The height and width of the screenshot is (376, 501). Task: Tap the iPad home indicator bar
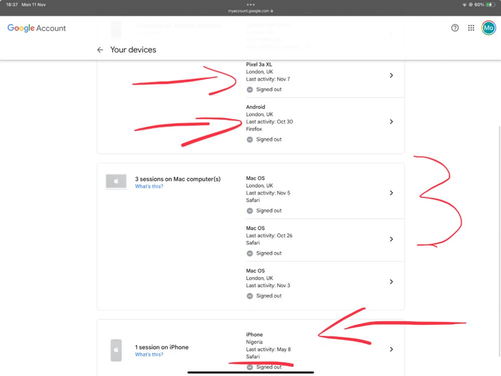pos(251,372)
